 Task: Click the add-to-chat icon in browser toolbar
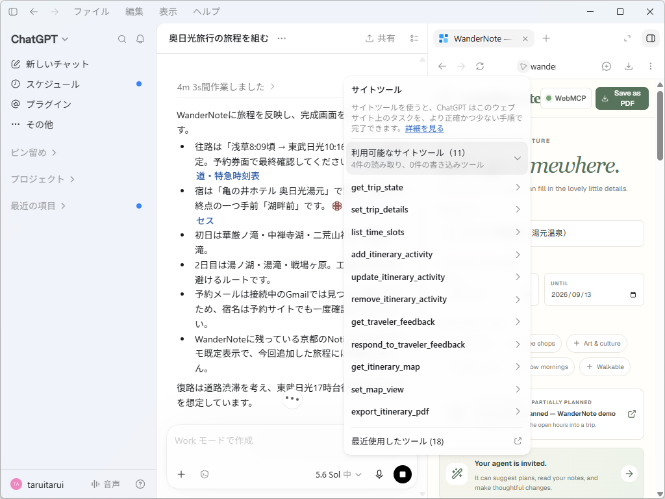(607, 66)
